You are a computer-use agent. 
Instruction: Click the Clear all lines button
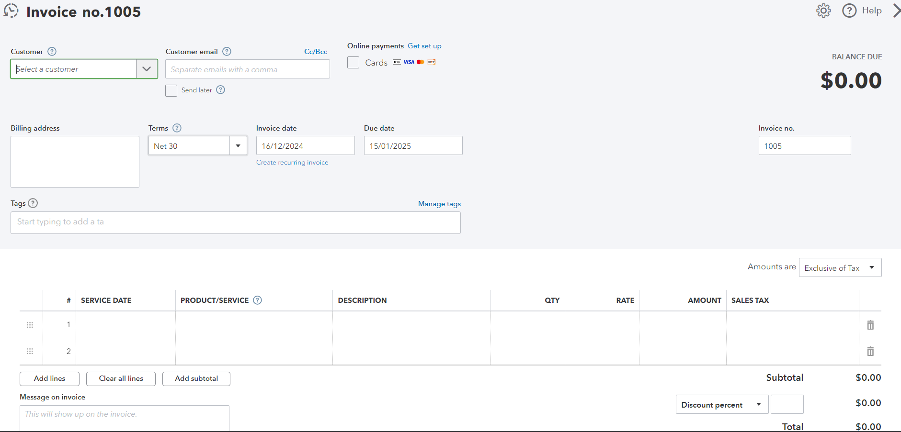pos(121,378)
